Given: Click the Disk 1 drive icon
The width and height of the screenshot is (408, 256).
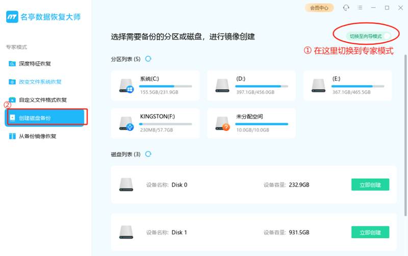Looking at the screenshot, I should pos(126,232).
